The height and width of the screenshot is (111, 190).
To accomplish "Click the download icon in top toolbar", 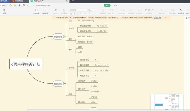I will [15, 6].
